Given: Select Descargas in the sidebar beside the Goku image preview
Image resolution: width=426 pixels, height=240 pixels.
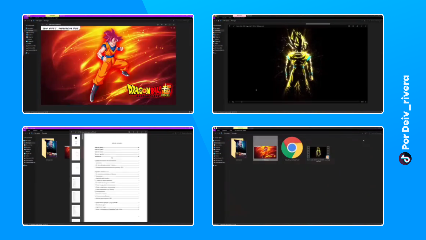Looking at the screenshot, I should click(x=30, y=30).
